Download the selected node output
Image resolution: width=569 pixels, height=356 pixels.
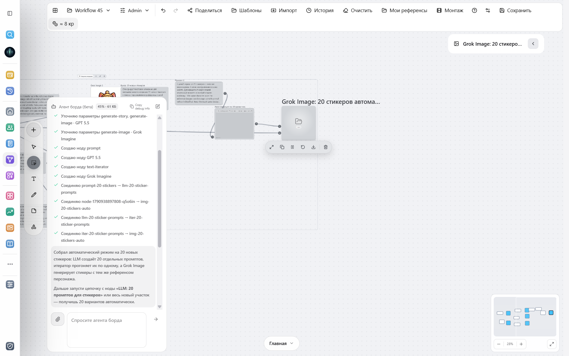point(314,147)
